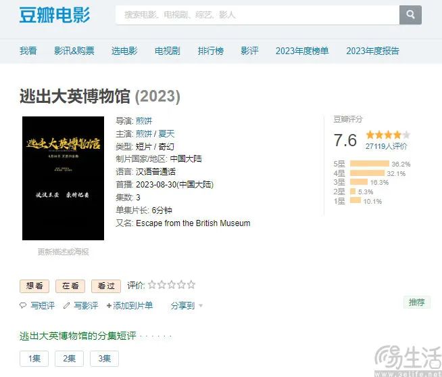Screen dimensions: 442x377
Task: Open the 选电影 nav item
Action: point(124,51)
